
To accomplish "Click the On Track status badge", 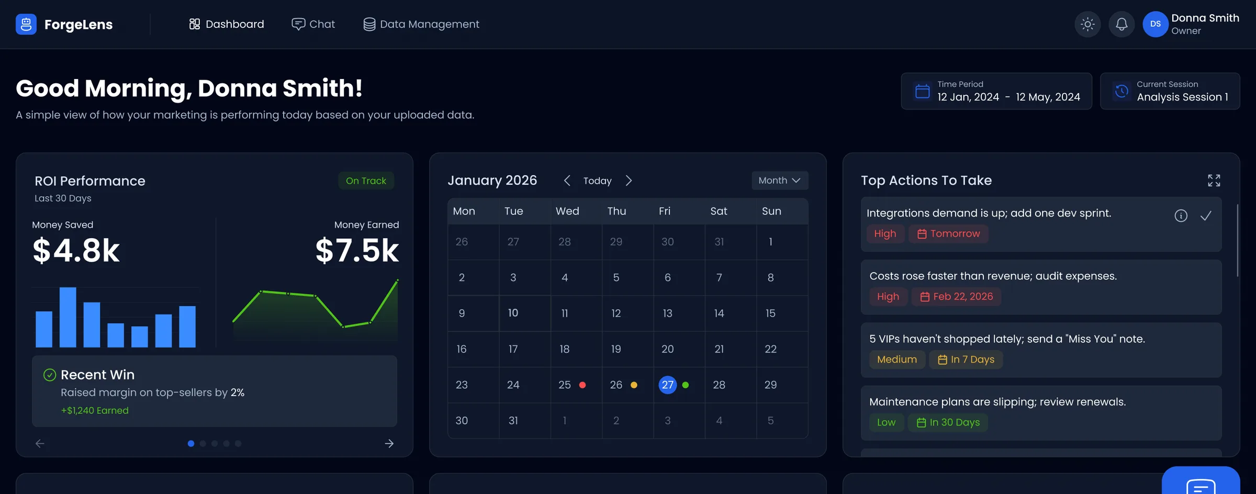I will click(366, 181).
